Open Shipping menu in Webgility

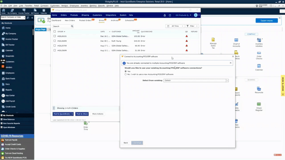tap(85, 15)
